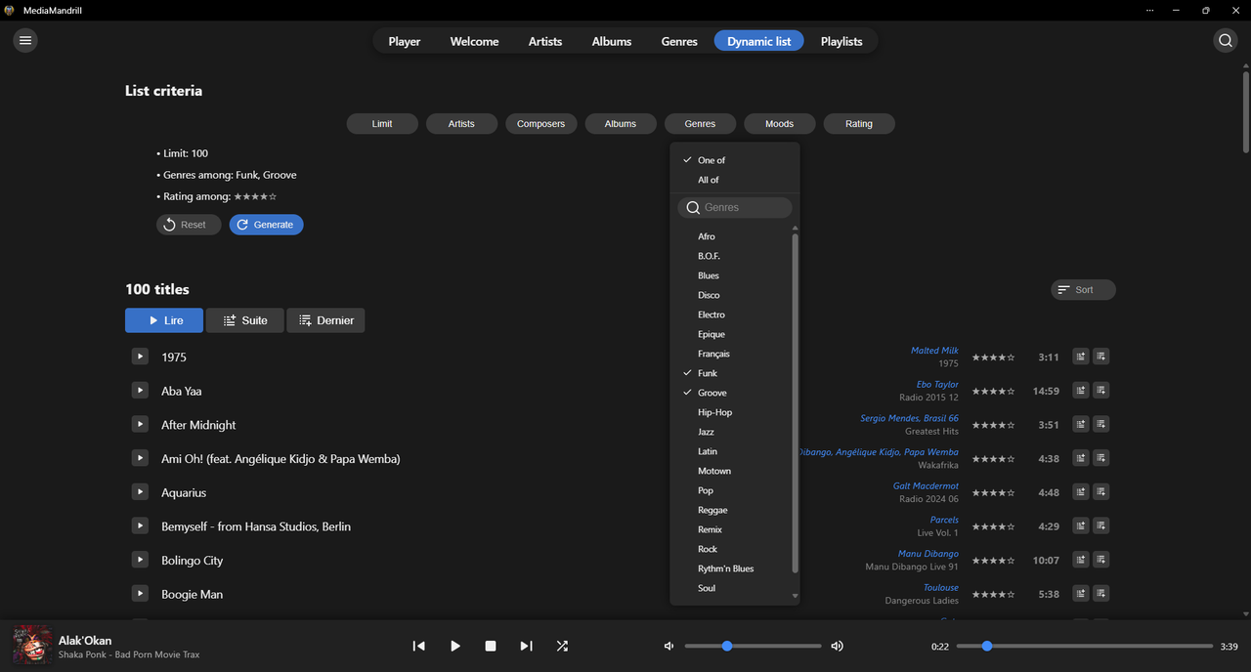Play the track Aba Yaa
Screen dimensions: 1251x672
click(x=140, y=391)
